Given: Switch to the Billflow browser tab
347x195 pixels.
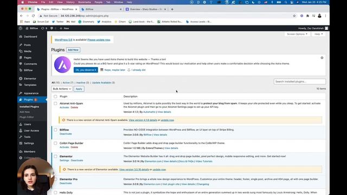Looking at the screenshot, I should [101, 9].
